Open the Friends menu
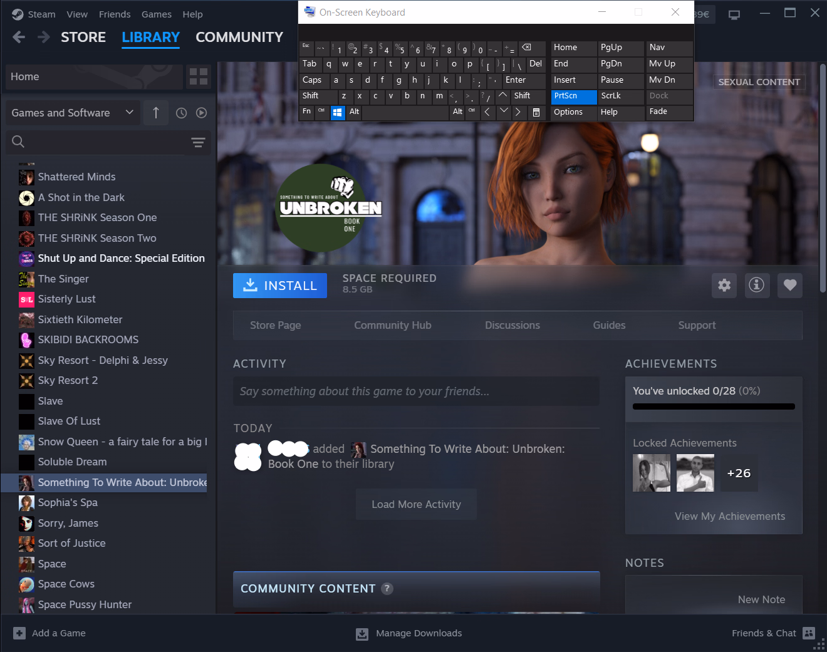This screenshot has width=827, height=652. [x=115, y=14]
